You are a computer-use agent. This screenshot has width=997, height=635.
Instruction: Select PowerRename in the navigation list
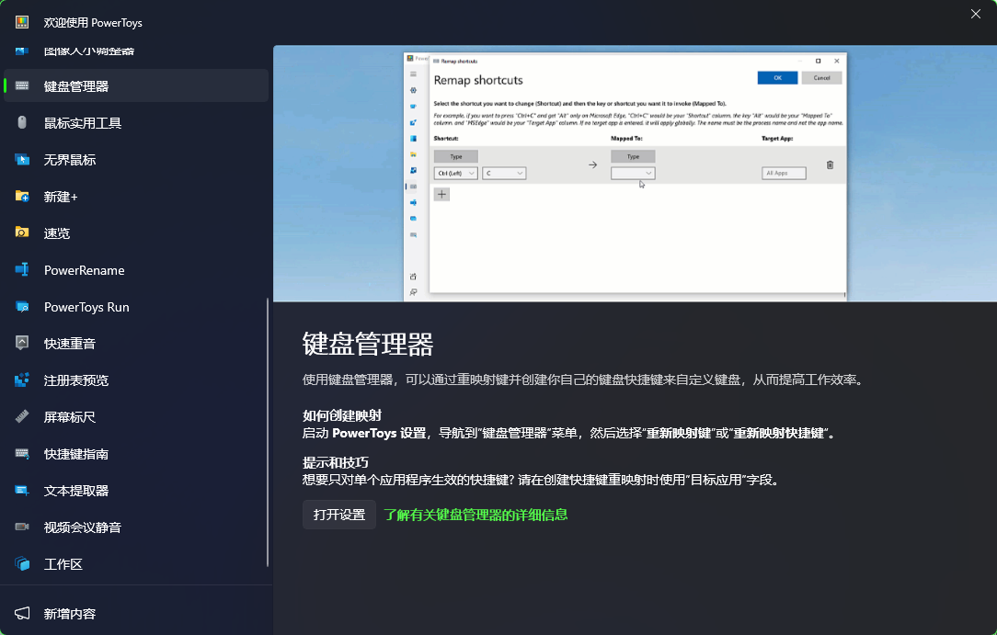click(x=136, y=270)
